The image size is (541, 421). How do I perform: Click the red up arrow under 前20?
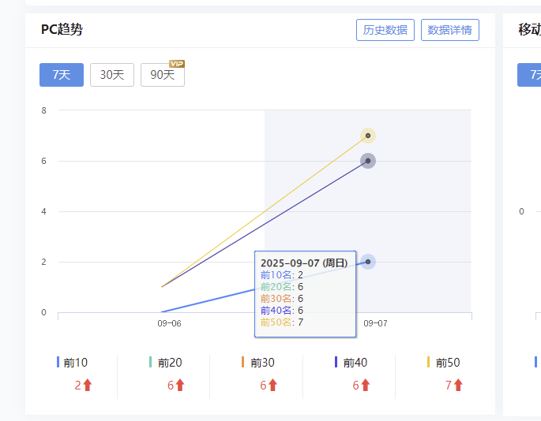[180, 385]
